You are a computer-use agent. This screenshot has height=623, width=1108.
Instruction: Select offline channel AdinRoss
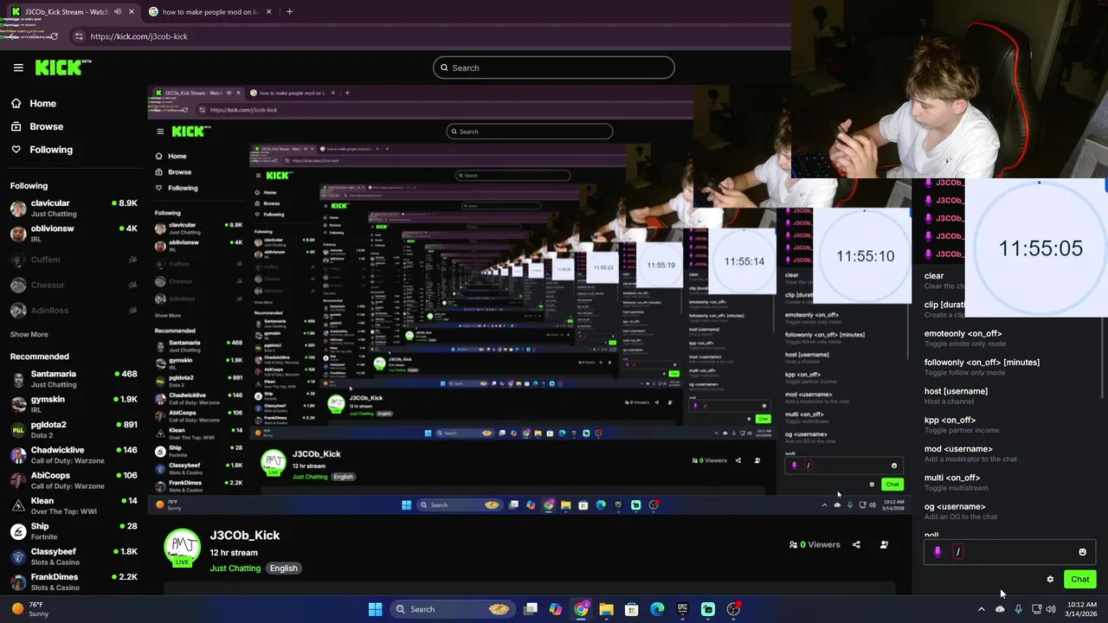[x=73, y=310]
